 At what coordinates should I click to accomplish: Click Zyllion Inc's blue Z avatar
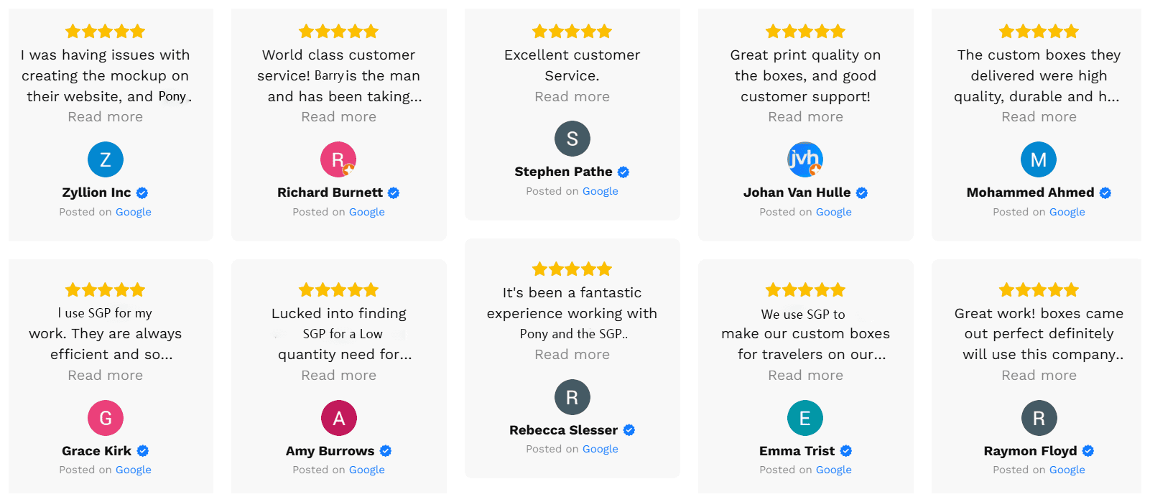pos(106,159)
